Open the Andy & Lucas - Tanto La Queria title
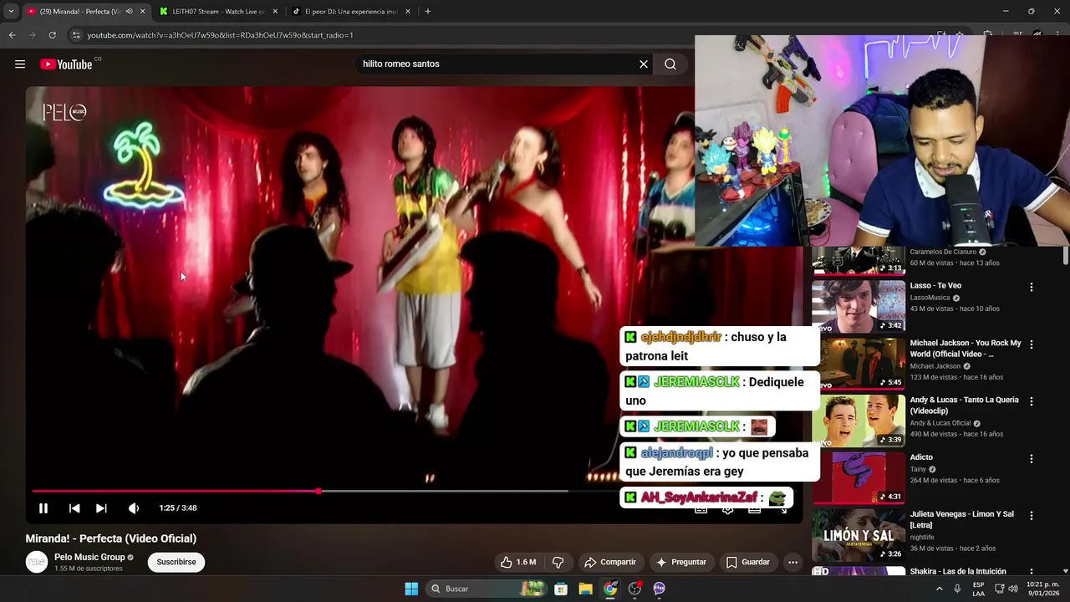This screenshot has width=1070, height=602. coord(964,405)
